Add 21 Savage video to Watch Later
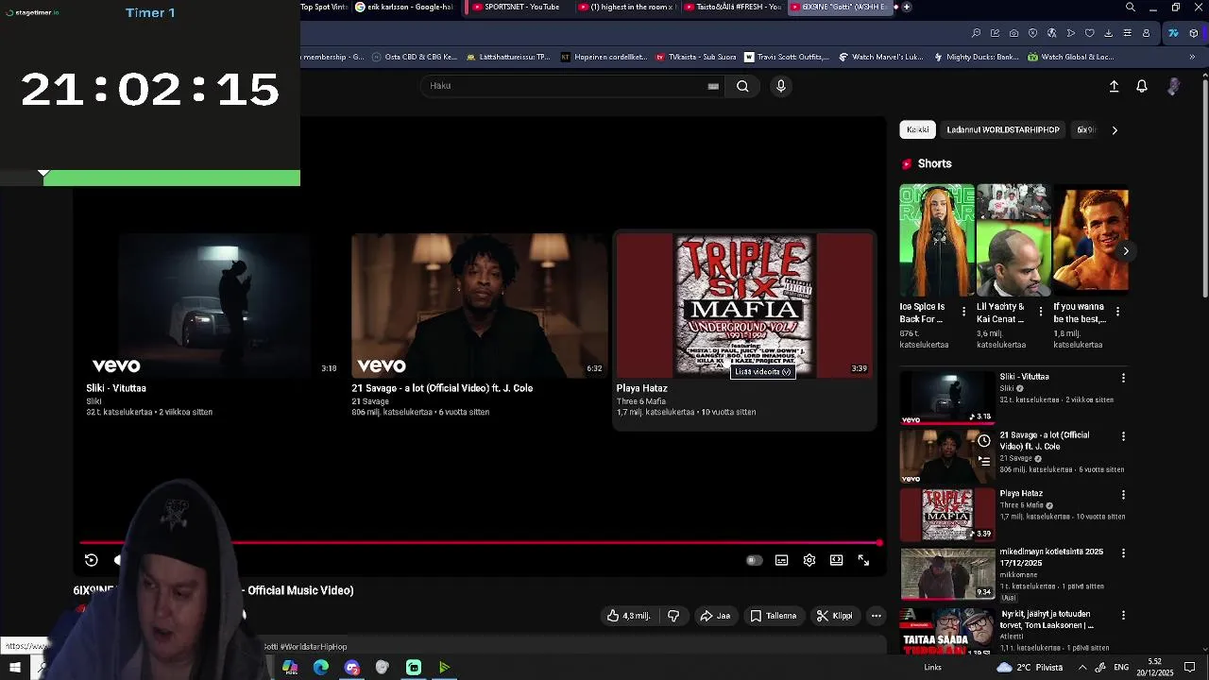The width and height of the screenshot is (1209, 680). click(x=984, y=441)
